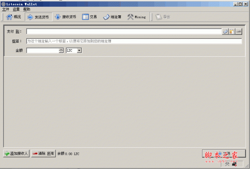This screenshot has width=250, height=169.
Task: Click the 导出 export toolbar item
Action: (163, 17)
